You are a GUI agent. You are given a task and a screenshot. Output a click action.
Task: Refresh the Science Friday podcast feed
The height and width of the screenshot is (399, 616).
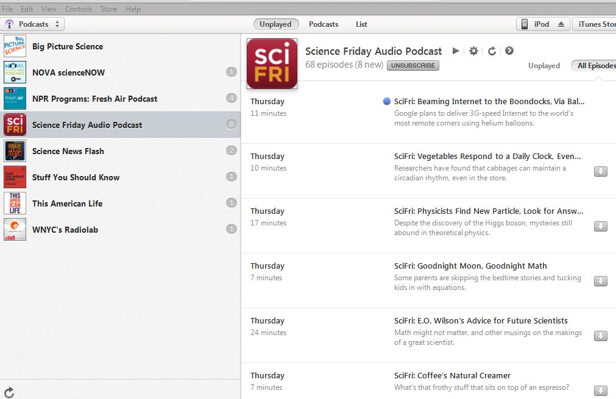492,51
